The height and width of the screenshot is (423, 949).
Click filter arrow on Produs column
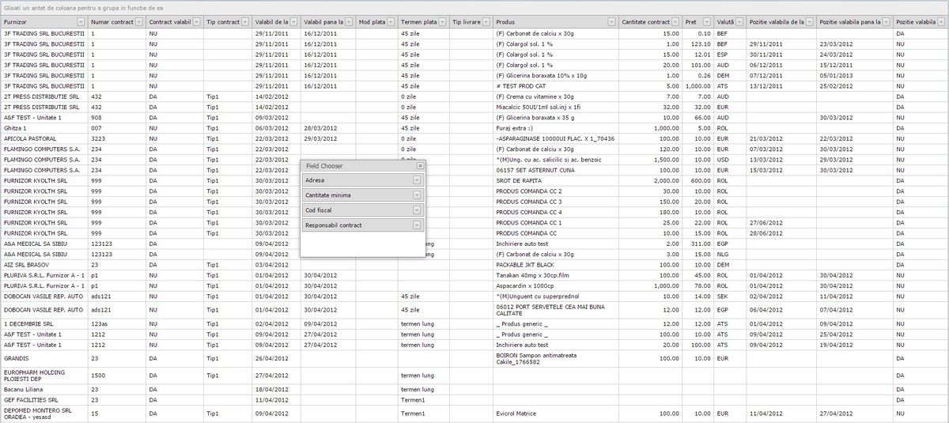pos(611,22)
